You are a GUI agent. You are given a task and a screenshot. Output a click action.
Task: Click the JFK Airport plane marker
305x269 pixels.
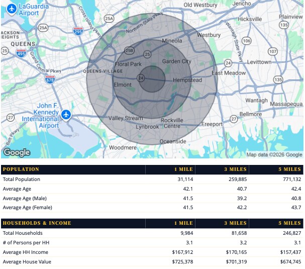click(66, 115)
